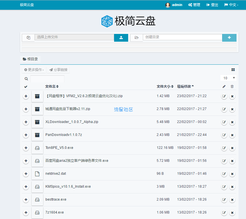The width and height of the screenshot is (246, 219).
Task: Edit the Ton8PE_V5.0.exe file name
Action: point(224,148)
